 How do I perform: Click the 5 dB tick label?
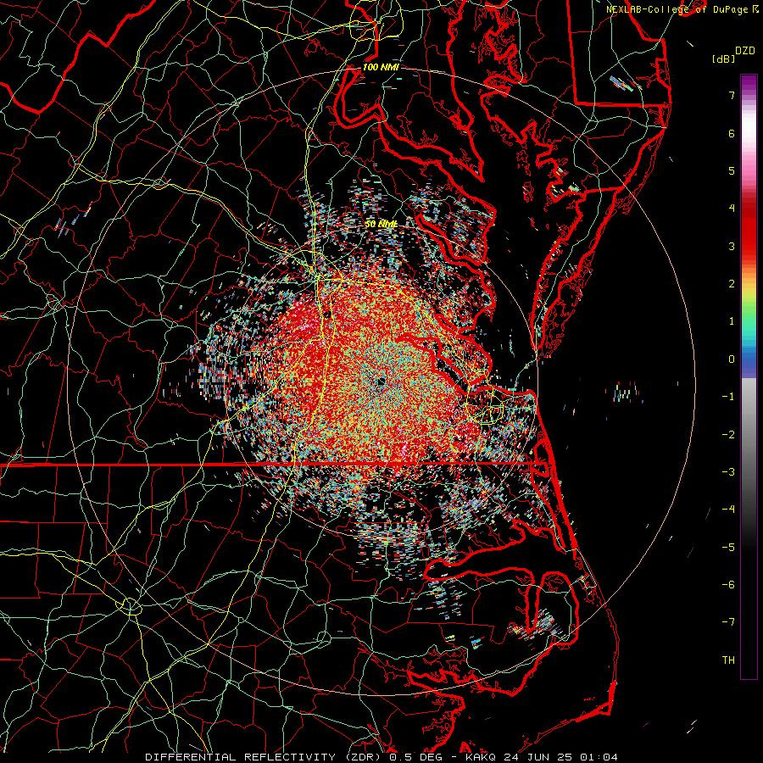click(x=732, y=170)
